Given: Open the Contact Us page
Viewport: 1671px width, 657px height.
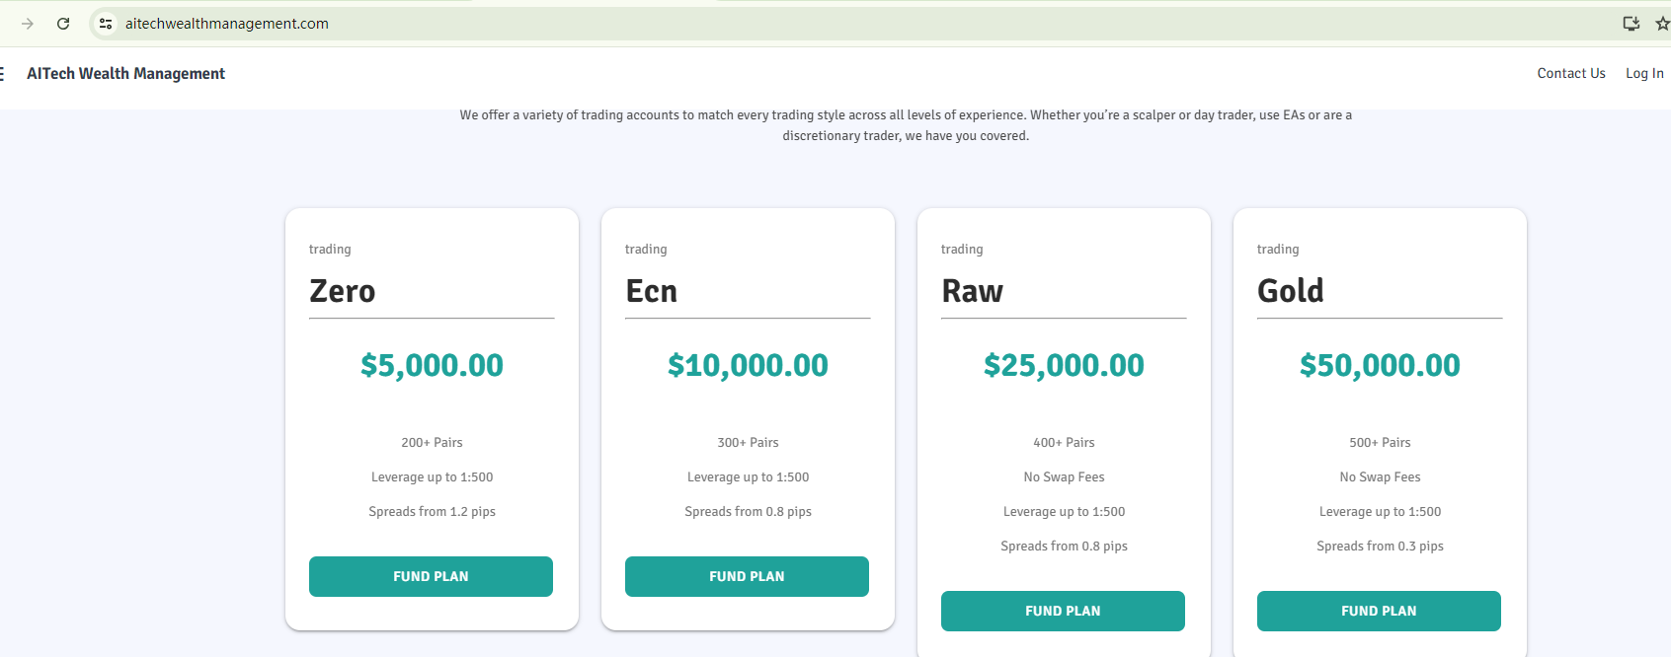Looking at the screenshot, I should coord(1570,74).
